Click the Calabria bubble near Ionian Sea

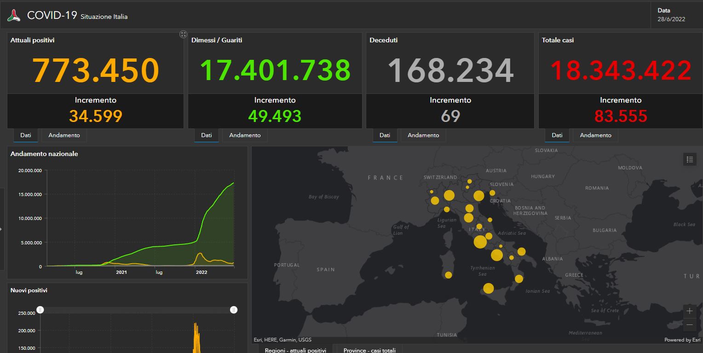[x=519, y=279]
